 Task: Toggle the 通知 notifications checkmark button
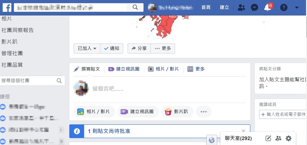(x=112, y=49)
